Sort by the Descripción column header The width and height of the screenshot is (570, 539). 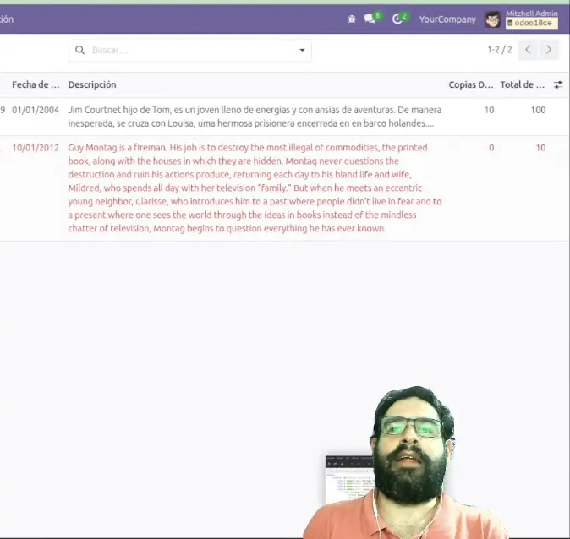(92, 85)
